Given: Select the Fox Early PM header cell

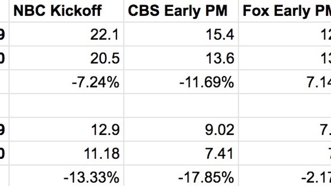Looking at the screenshot, I should (285, 11).
